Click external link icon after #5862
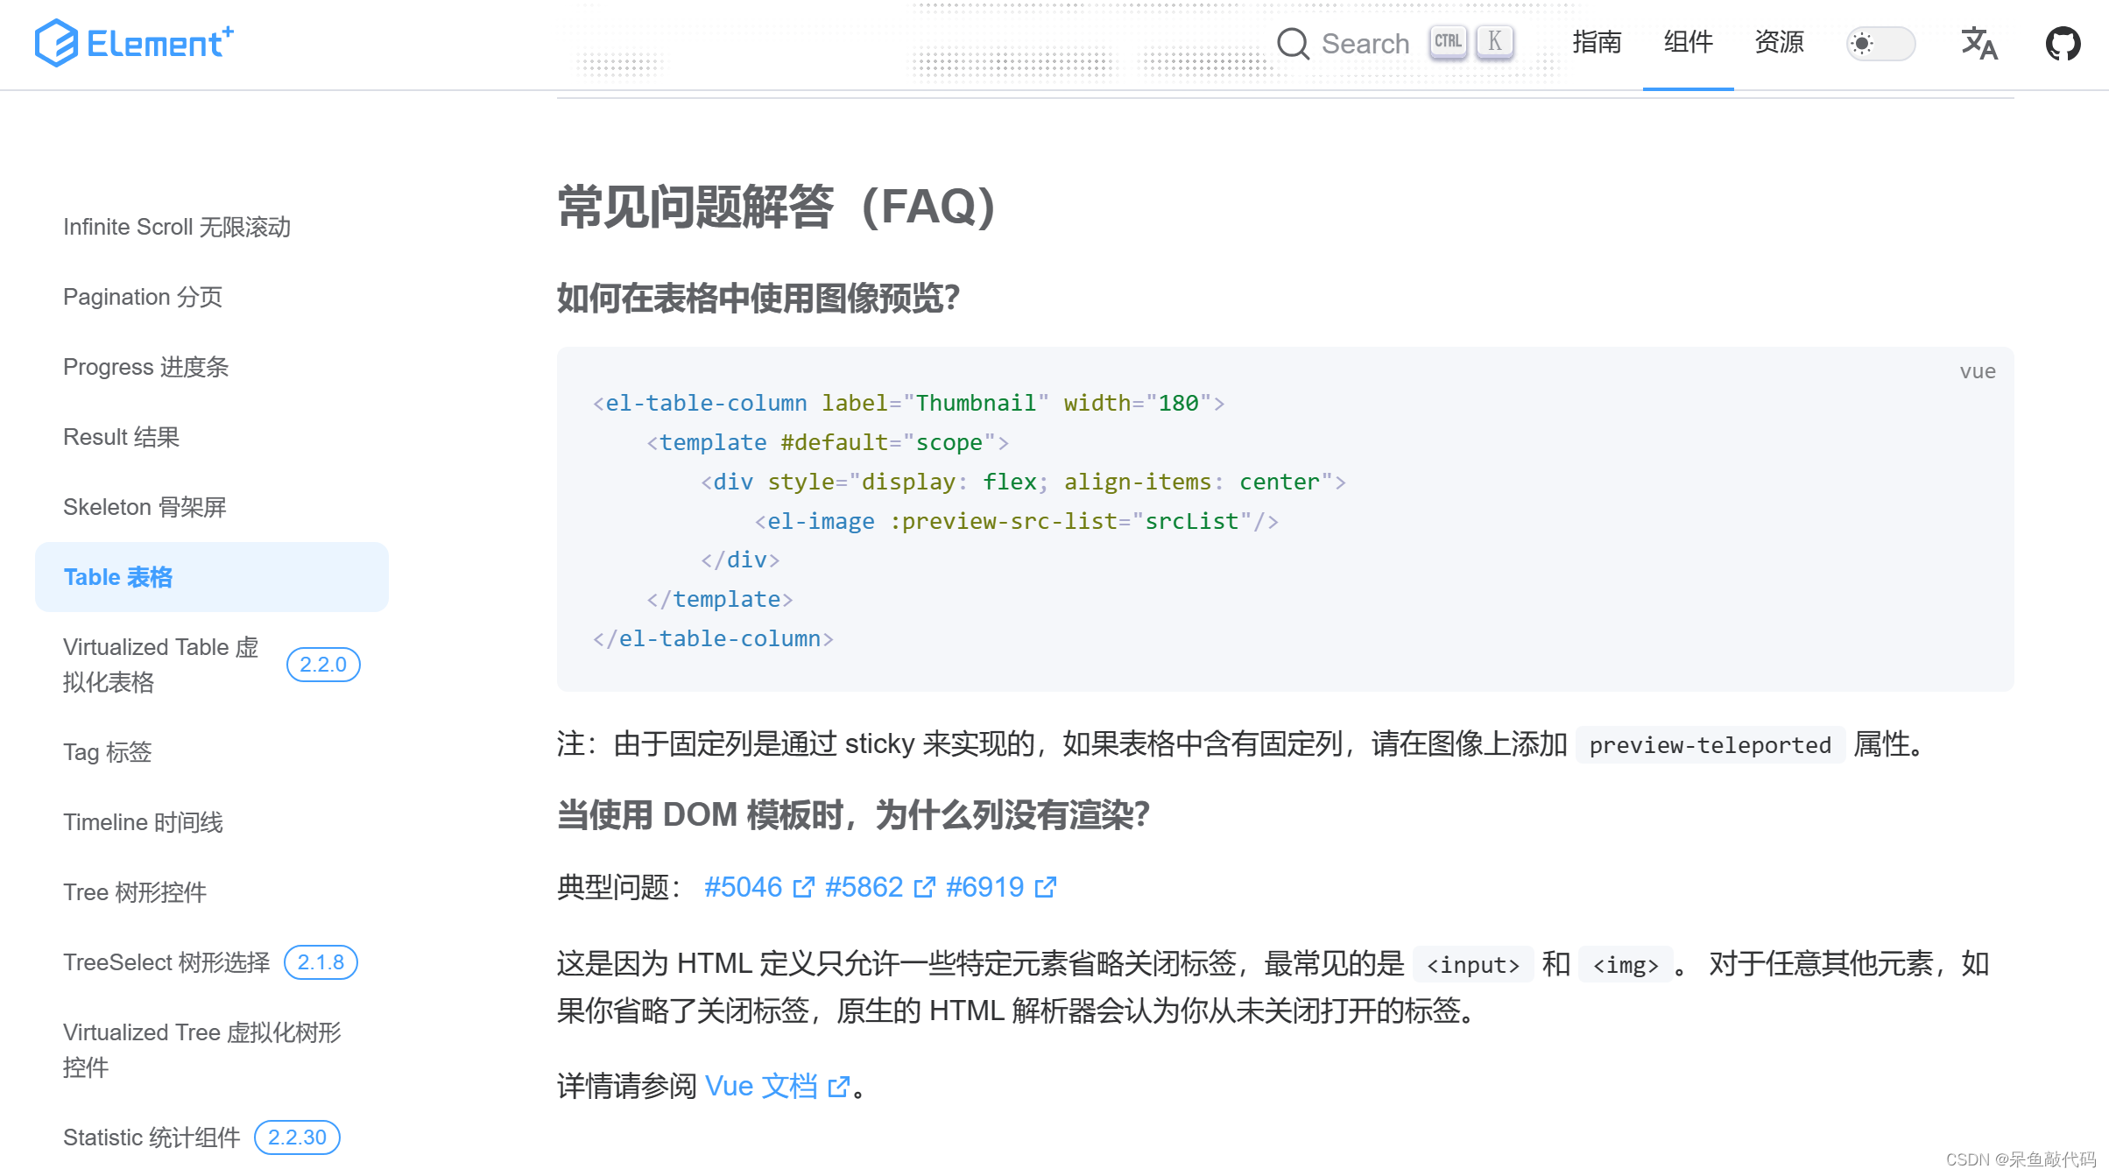This screenshot has width=2109, height=1176. pyautogui.click(x=924, y=888)
